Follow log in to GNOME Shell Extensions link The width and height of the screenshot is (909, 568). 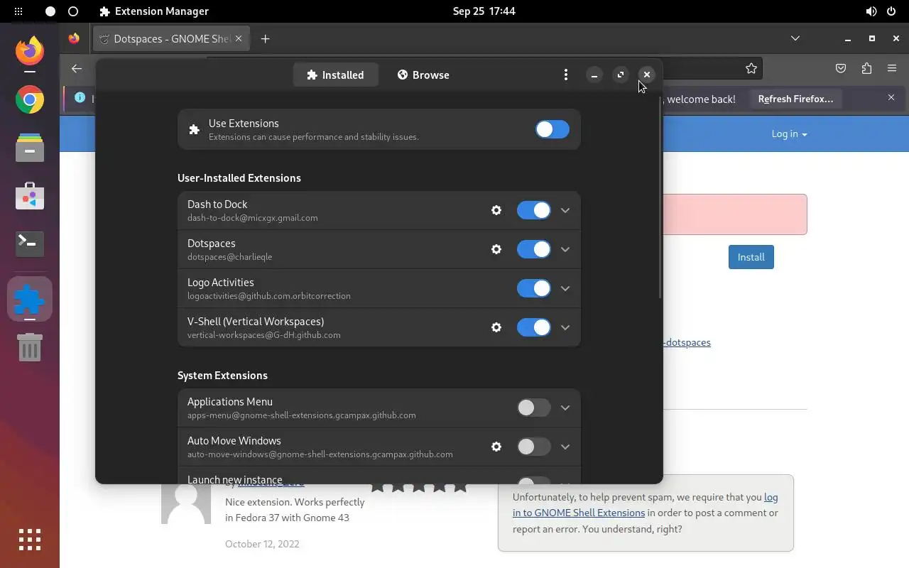[645, 505]
